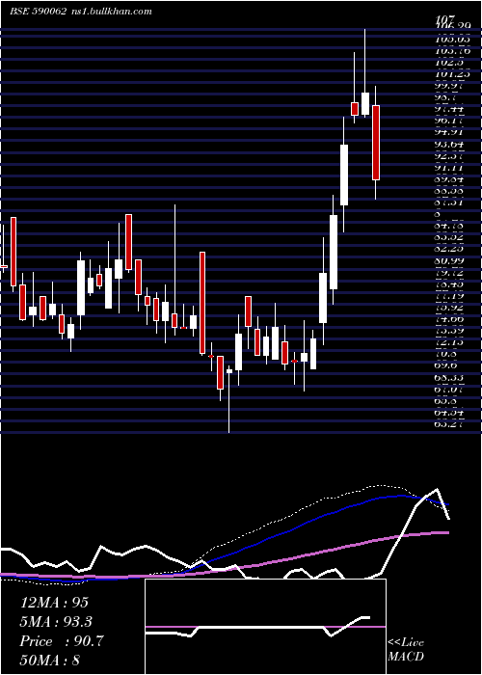
Task: Open the MACD inset chart box
Action: pos(265,627)
